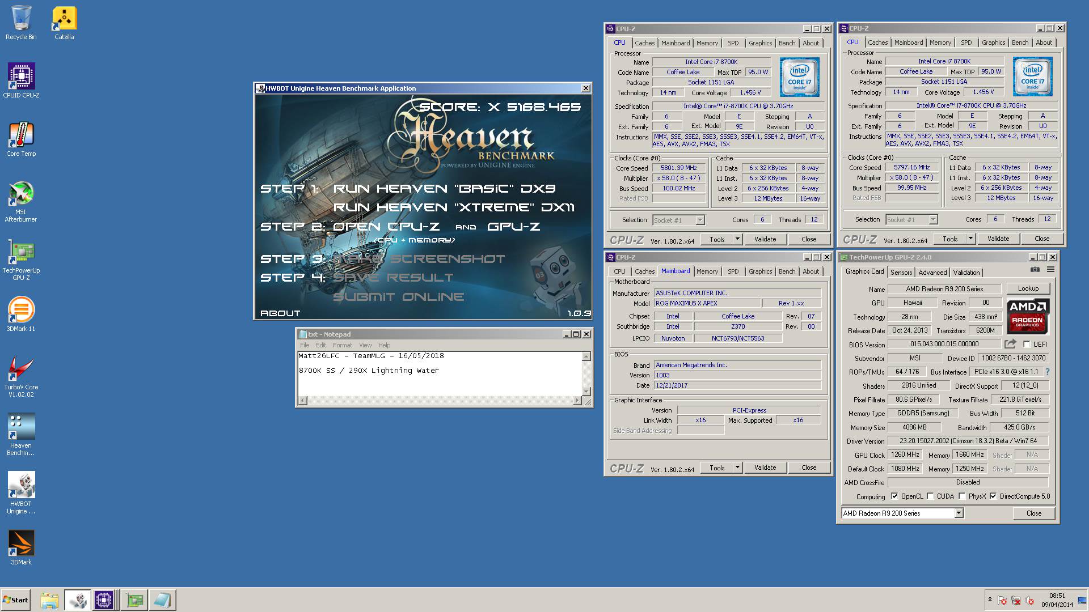Open the Caches tab in left CPU-Z

point(644,43)
